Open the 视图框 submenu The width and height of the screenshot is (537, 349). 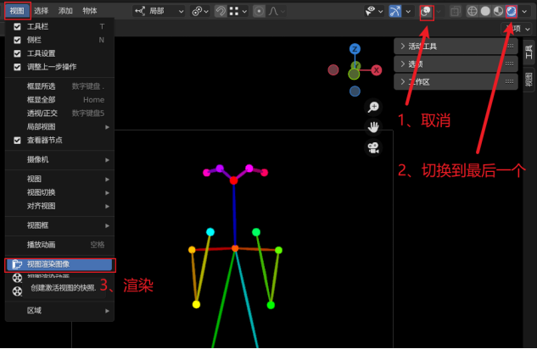[x=59, y=225]
